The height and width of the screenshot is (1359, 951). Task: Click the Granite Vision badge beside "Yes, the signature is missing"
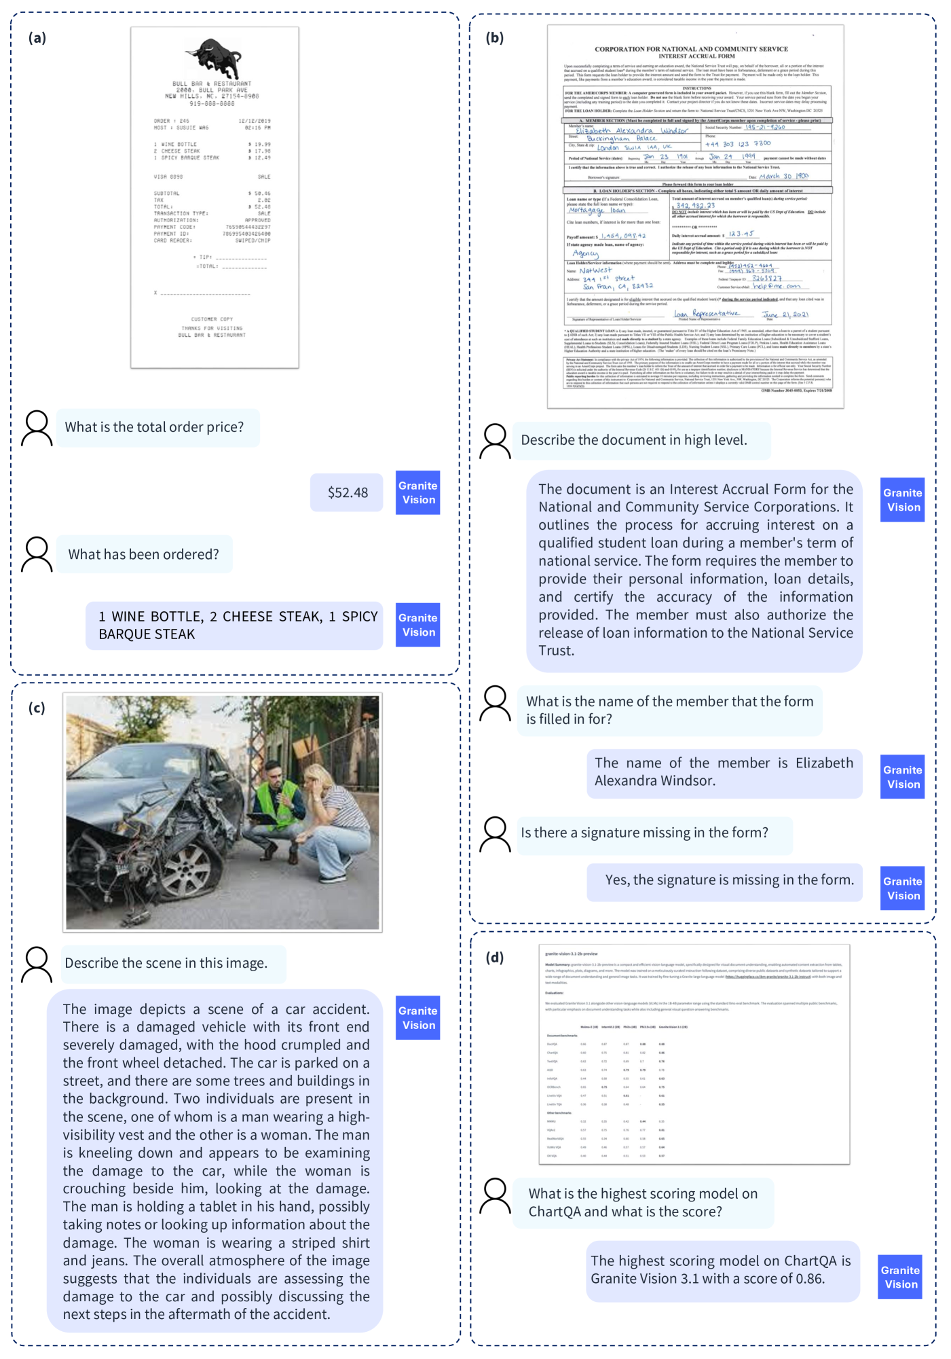(902, 888)
